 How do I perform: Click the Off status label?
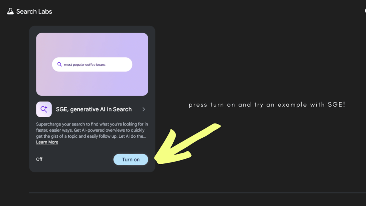click(39, 159)
